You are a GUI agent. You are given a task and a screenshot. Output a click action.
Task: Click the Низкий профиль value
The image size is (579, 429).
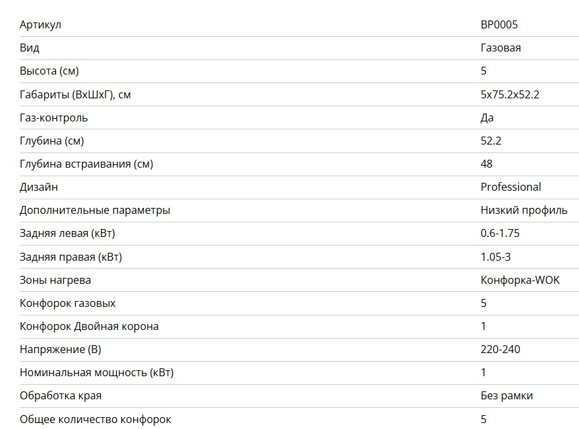click(x=524, y=211)
